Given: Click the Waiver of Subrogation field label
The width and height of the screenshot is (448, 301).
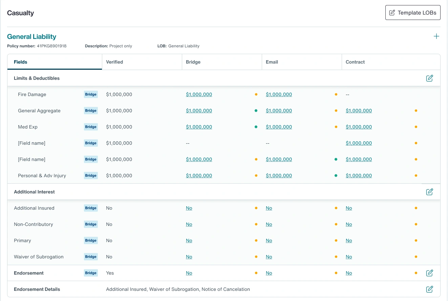Looking at the screenshot, I should point(39,257).
